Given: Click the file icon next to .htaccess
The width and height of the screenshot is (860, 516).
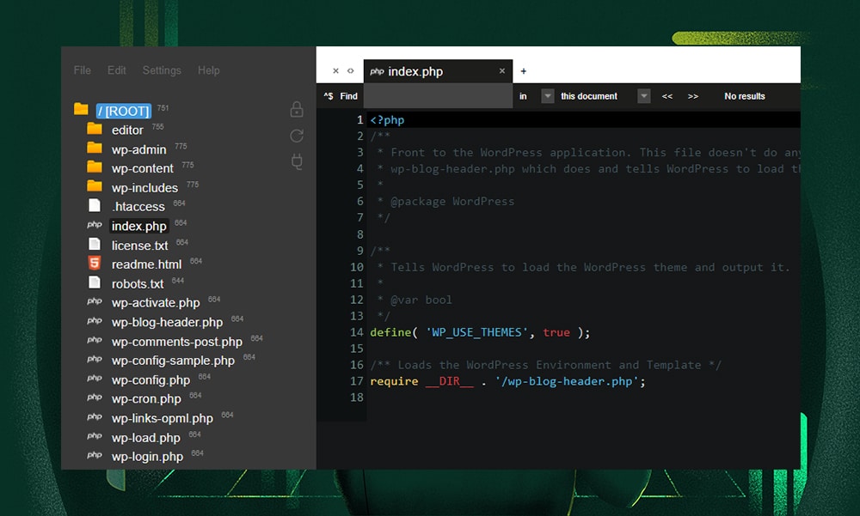Looking at the screenshot, I should [x=95, y=206].
